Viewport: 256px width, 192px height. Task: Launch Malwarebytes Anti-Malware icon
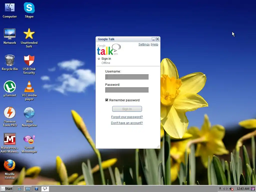click(x=10, y=143)
